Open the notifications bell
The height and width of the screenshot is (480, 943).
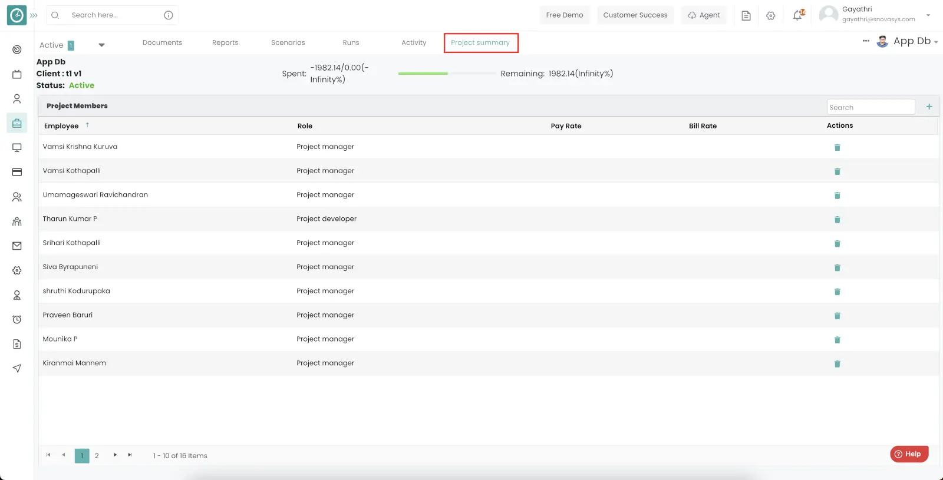(x=797, y=15)
